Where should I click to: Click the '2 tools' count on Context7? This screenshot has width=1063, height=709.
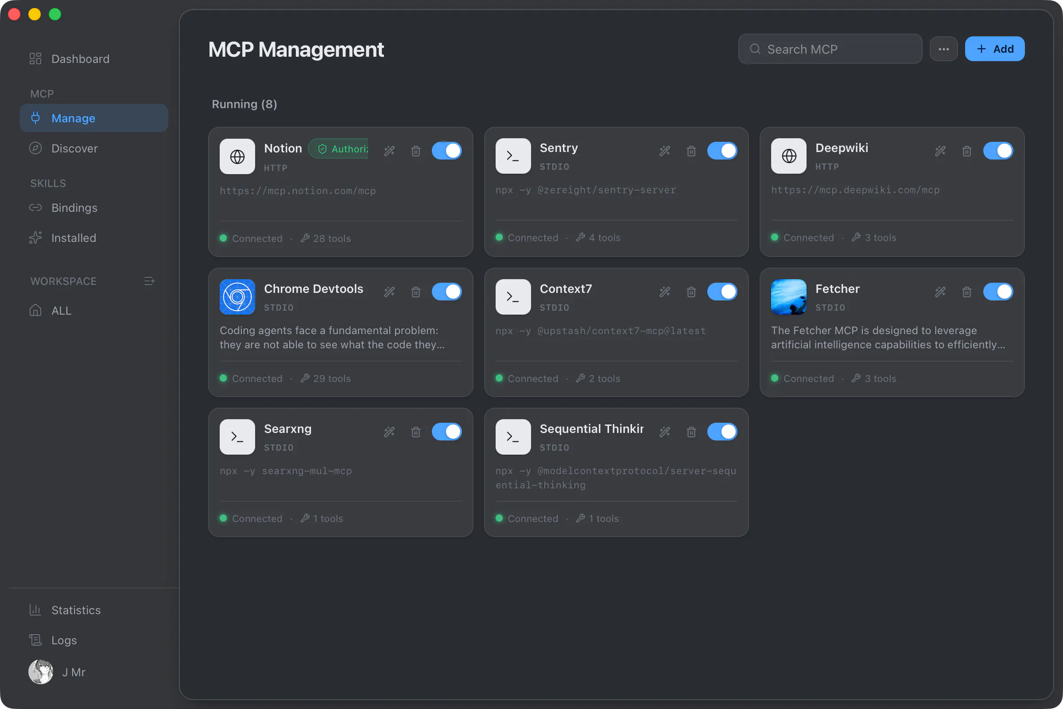598,378
